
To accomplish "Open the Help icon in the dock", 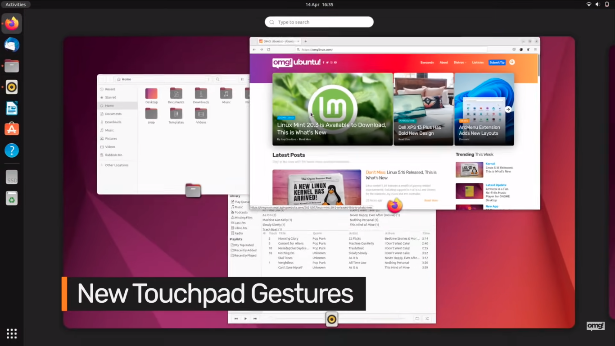I will pyautogui.click(x=12, y=150).
